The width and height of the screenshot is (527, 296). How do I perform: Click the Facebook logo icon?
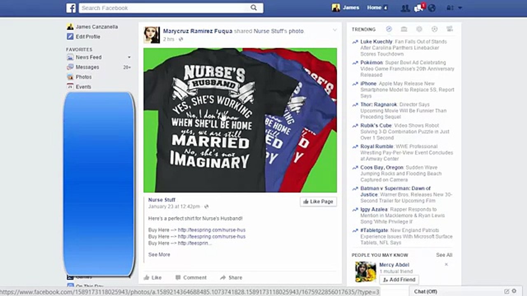point(71,8)
